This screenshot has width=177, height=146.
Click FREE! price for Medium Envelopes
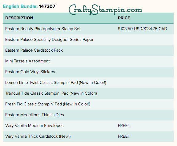pos(123,125)
